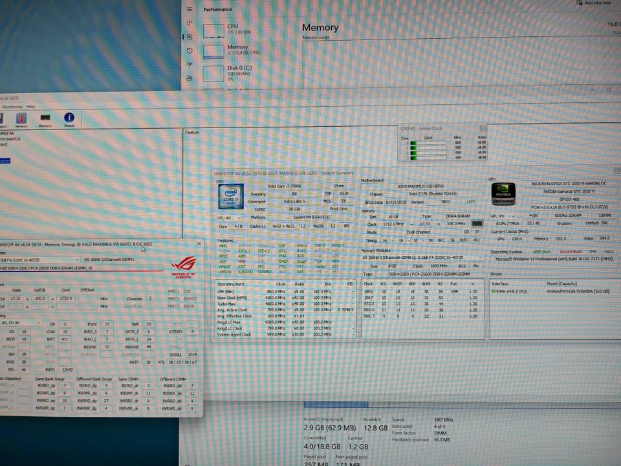Click the Ratio field showing 17.33
Viewport: 621px width, 466px height.
[16, 298]
